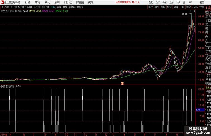The height and width of the screenshot is (136, 211).
Task: Open the 功能 menu
Action: pyautogui.click(x=151, y=2)
